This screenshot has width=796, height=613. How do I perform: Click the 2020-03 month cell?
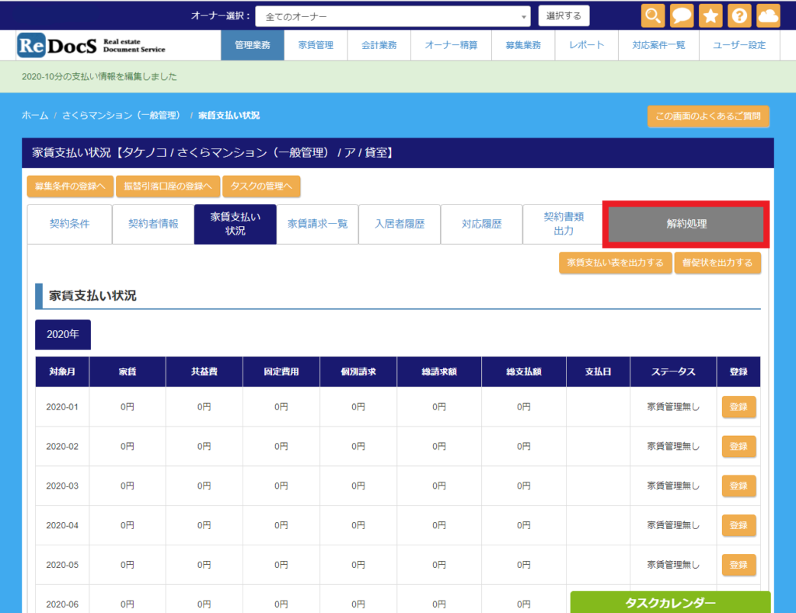62,486
